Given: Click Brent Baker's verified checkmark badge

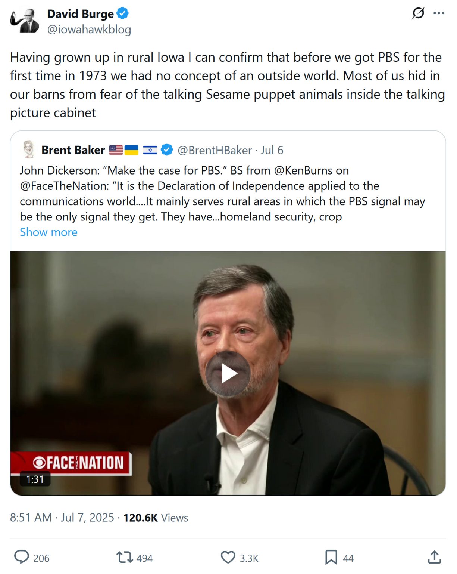Looking at the screenshot, I should pos(167,150).
